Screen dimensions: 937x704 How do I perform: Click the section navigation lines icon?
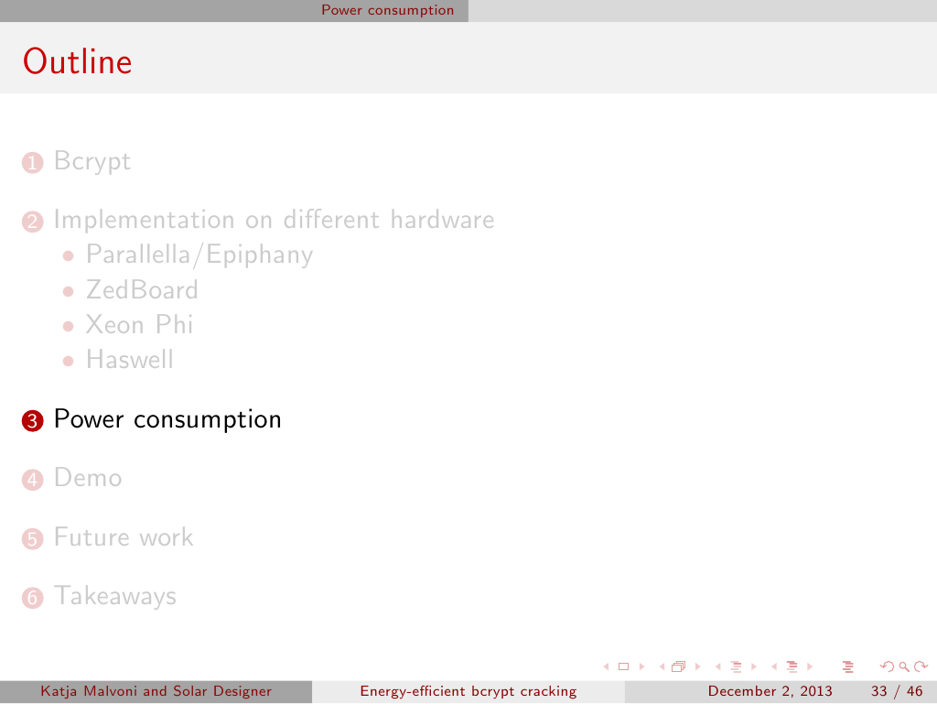tap(792, 666)
